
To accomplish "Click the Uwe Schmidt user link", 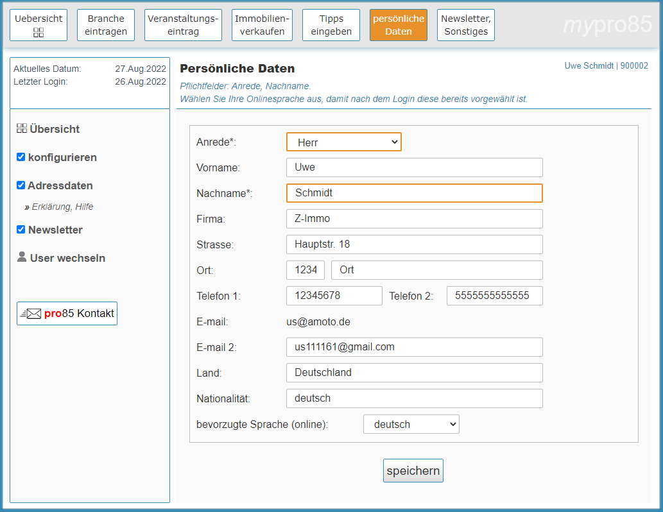I will (589, 66).
